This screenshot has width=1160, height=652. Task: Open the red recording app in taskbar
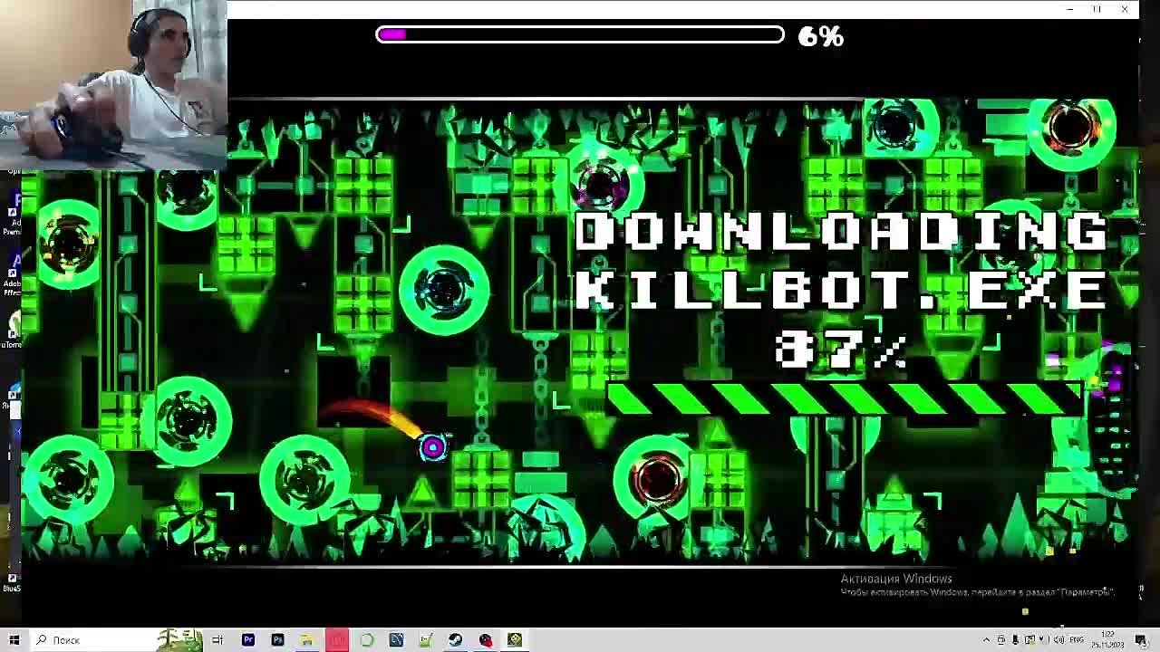337,640
